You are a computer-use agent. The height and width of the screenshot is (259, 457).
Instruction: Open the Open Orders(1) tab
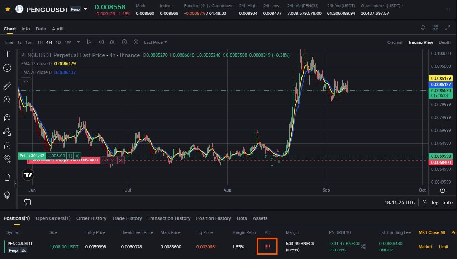pyautogui.click(x=53, y=218)
